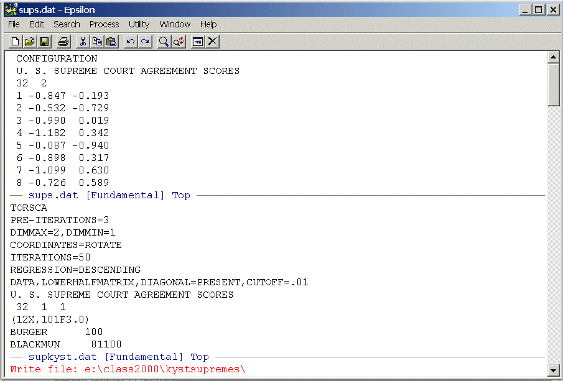Paste from clipboard using the toolbar icon
Image resolution: width=563 pixels, height=381 pixels.
[x=111, y=42]
